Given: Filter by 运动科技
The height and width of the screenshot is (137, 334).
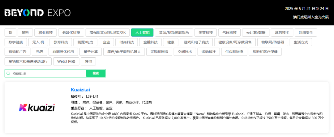Looking at the screenshot, I should click(209, 52).
